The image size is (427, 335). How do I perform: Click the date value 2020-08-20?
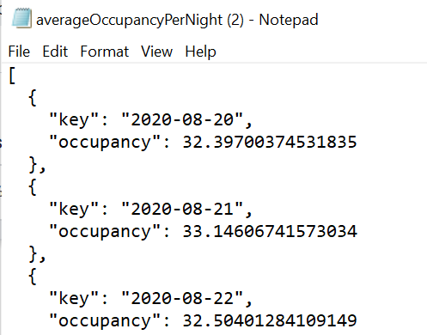pyautogui.click(x=182, y=119)
